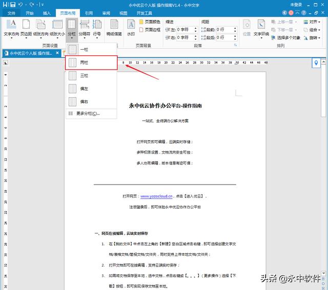Image resolution: width=328 pixels, height=290 pixels.
Task: Open the 行号 line numbers tool
Action: [97, 29]
